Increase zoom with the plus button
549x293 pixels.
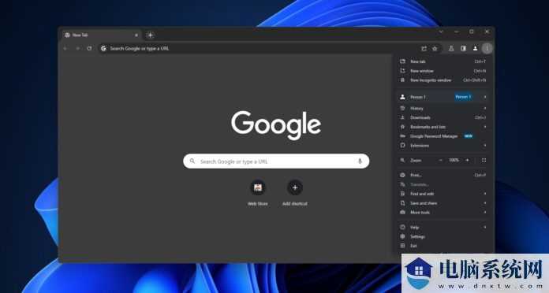click(x=467, y=160)
